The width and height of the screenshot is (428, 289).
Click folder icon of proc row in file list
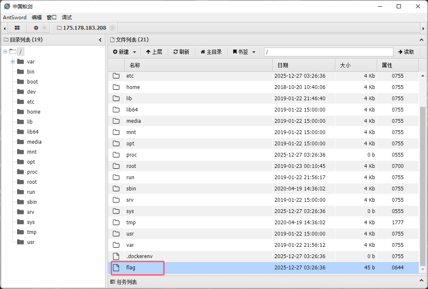point(116,155)
